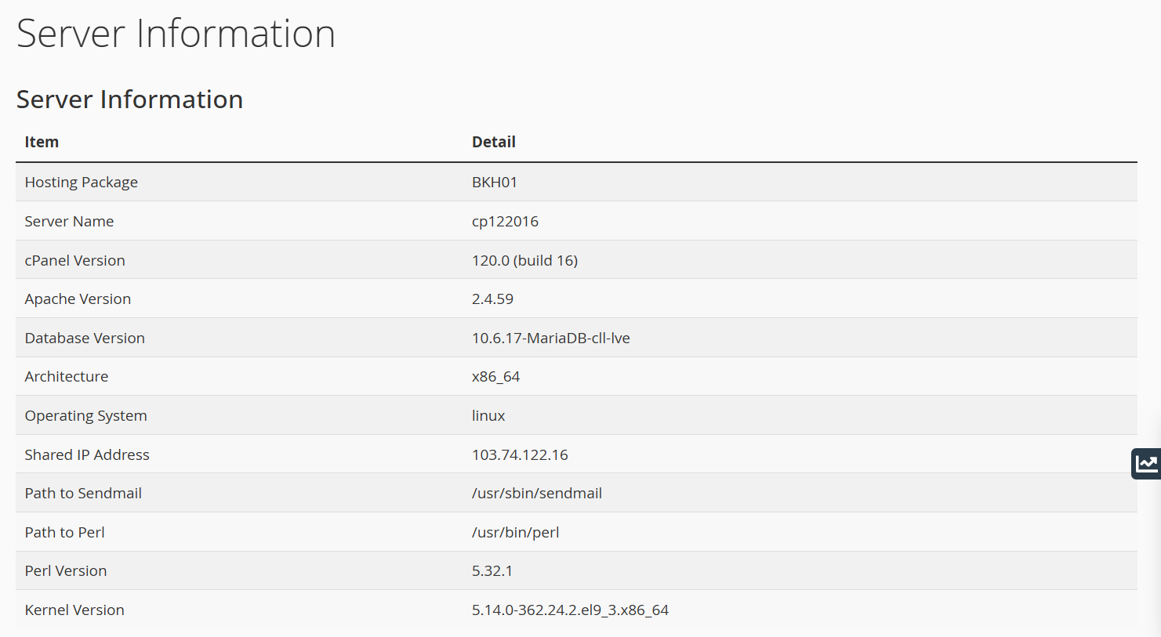Image resolution: width=1161 pixels, height=637 pixels.
Task: Click the 'Perl Version' label
Action: tap(65, 570)
